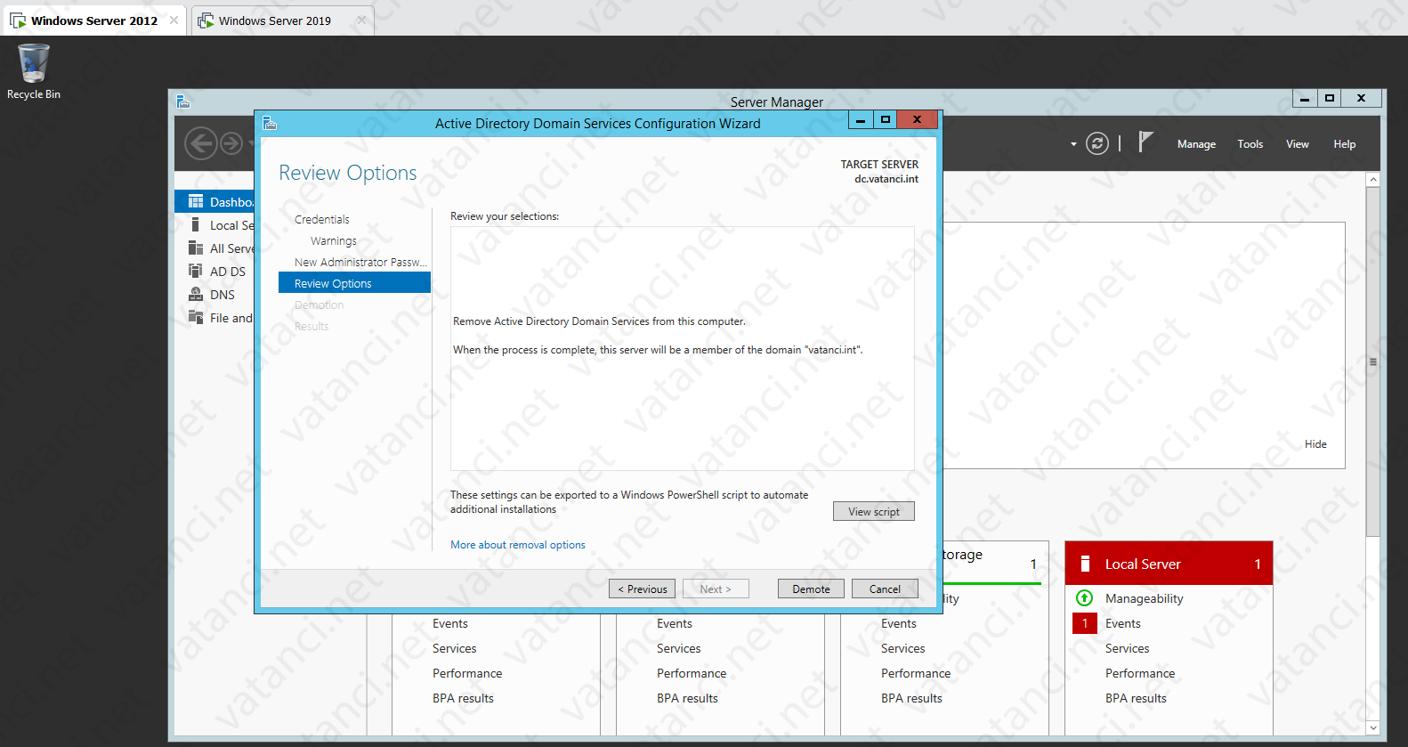
Task: Switch to Windows Server 2012 tab
Action: click(94, 20)
